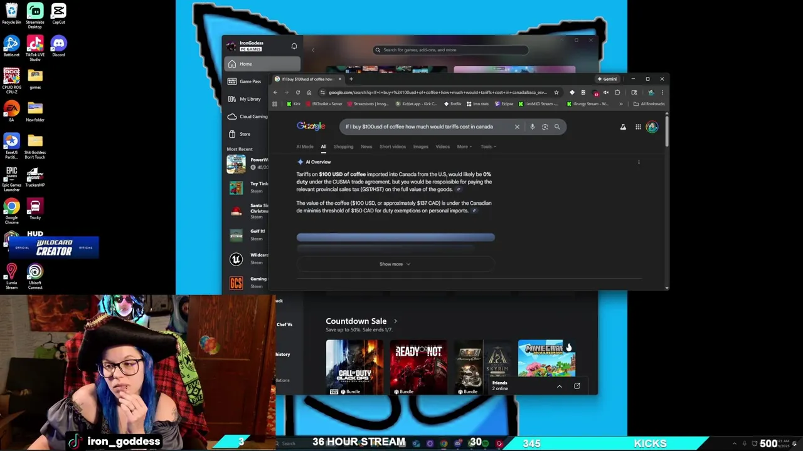803x451 pixels.
Task: Select the Shopping search tab
Action: [343, 147]
